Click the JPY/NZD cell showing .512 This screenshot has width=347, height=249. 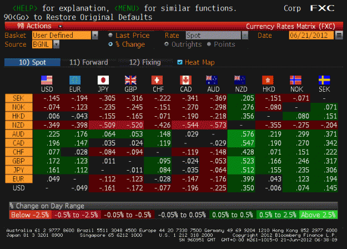pyautogui.click(x=241, y=170)
